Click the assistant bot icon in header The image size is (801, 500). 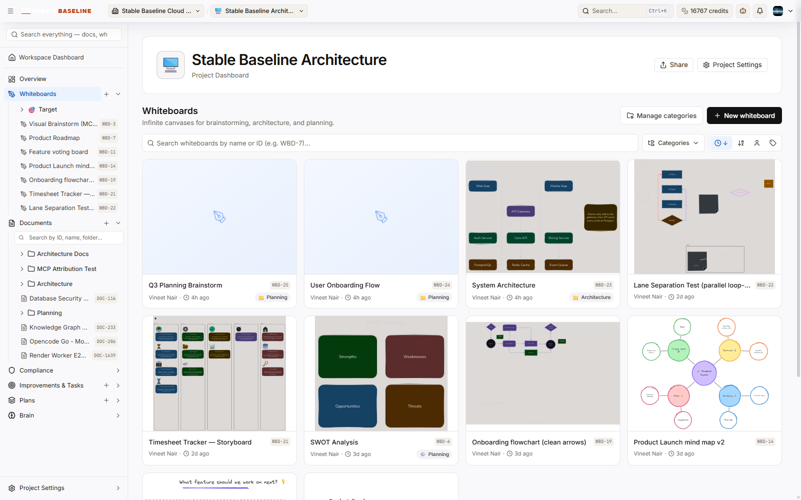point(743,11)
